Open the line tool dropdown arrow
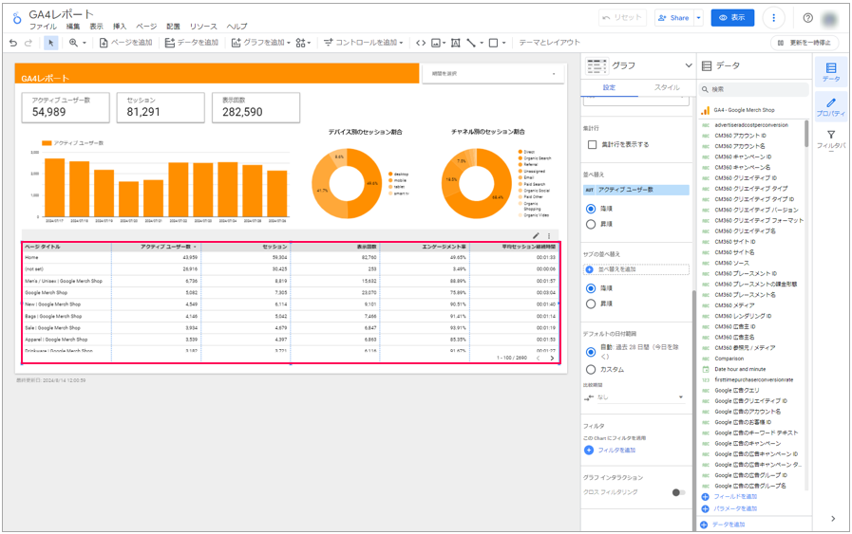The image size is (852, 534). 482,43
